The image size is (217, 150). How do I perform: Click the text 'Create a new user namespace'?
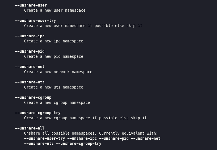point(55,11)
